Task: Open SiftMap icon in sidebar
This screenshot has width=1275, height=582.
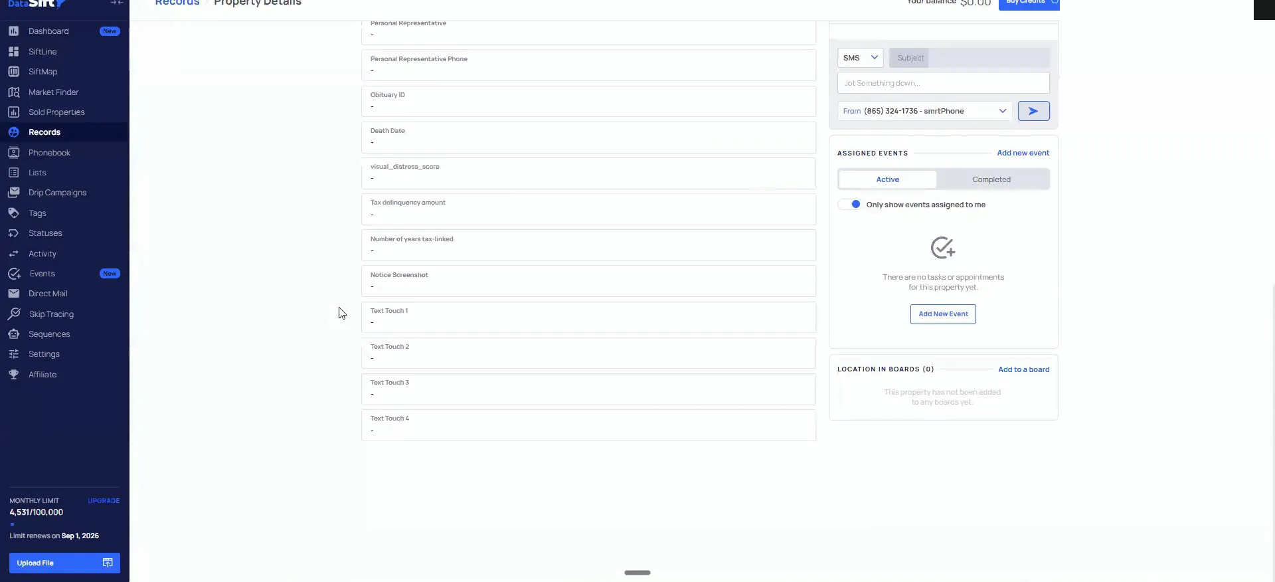Action: coord(13,72)
